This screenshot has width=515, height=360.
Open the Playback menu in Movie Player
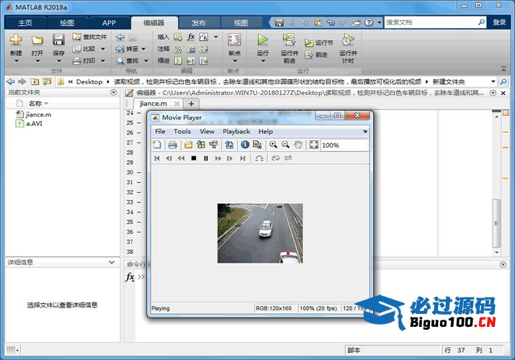click(236, 132)
